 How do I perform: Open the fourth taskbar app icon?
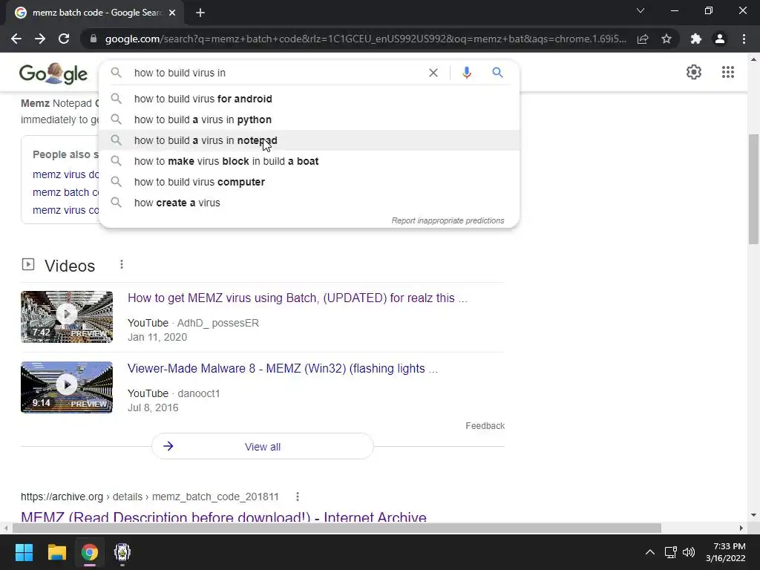122,552
